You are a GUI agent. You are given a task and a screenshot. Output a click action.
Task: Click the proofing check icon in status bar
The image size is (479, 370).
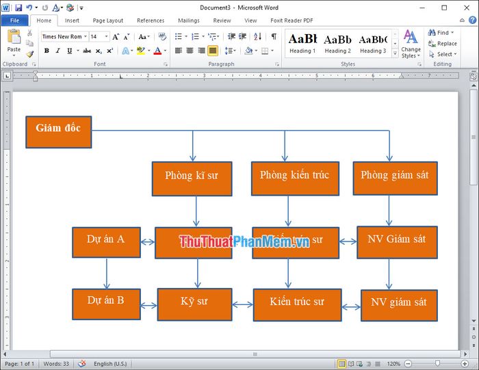[82, 363]
